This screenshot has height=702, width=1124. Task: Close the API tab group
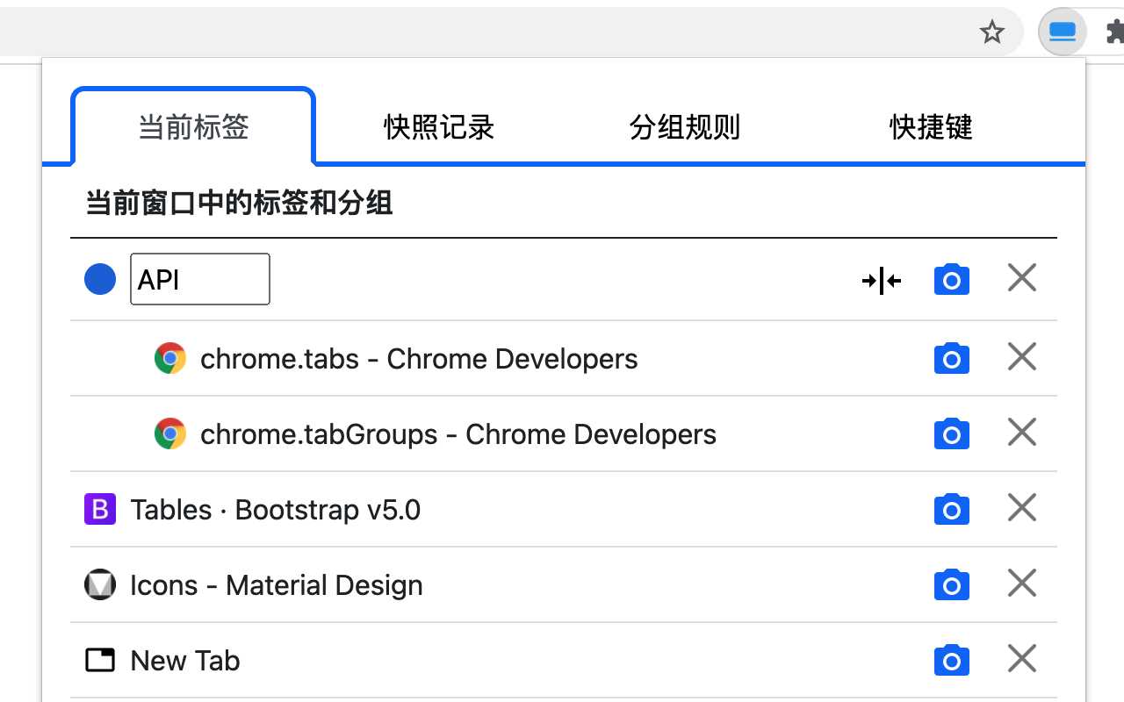(1021, 279)
